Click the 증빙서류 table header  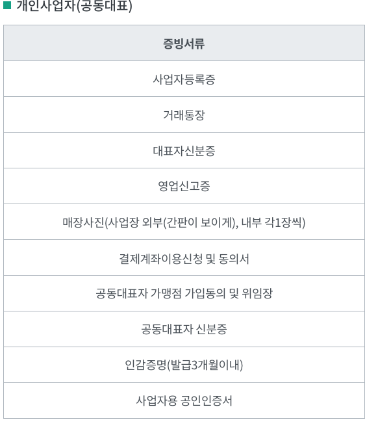pos(184,43)
